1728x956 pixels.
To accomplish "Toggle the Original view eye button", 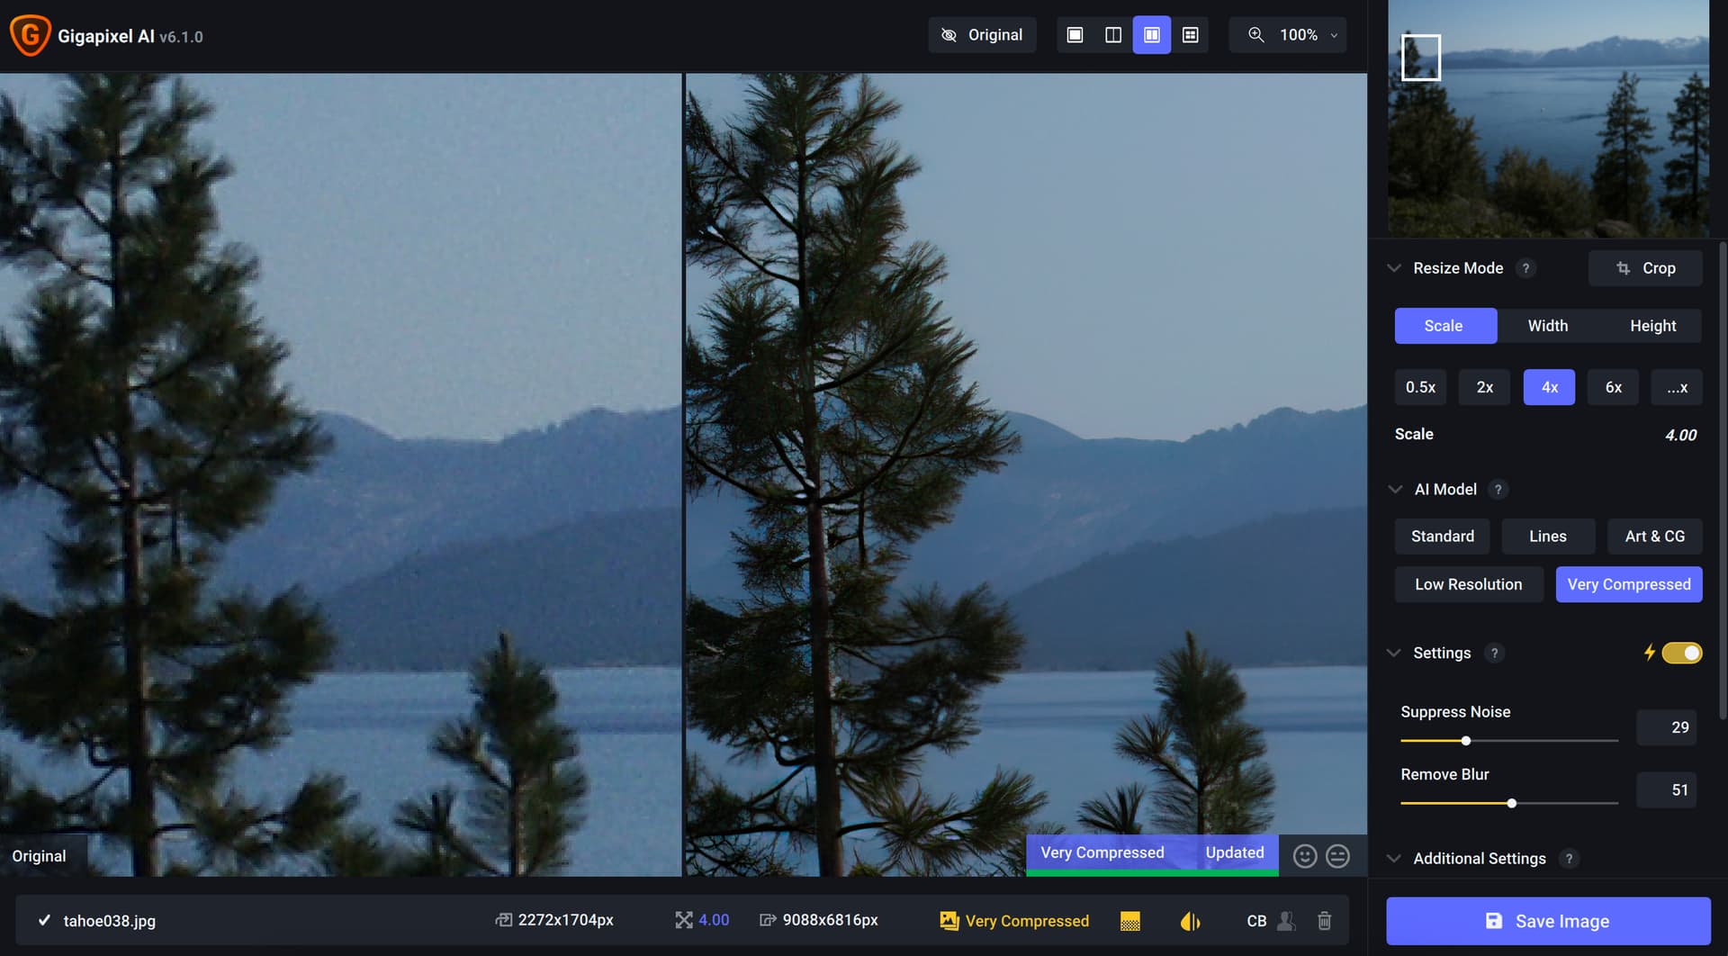I will [x=982, y=35].
